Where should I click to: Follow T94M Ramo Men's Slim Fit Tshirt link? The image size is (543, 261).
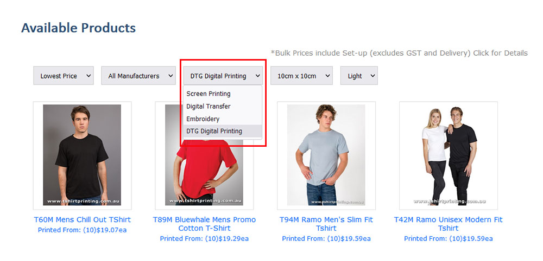coord(326,224)
